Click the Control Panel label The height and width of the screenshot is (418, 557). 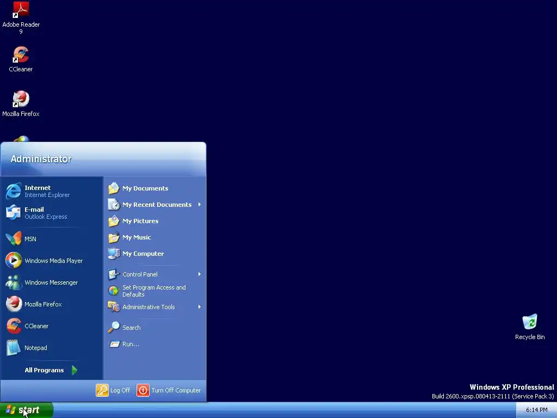point(140,274)
